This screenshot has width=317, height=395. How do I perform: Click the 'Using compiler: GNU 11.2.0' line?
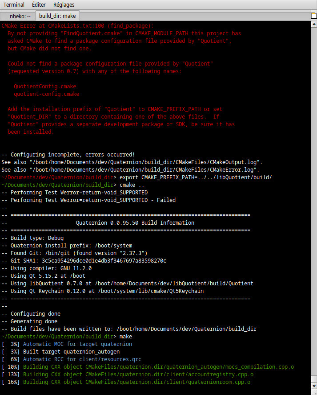pos(51,268)
